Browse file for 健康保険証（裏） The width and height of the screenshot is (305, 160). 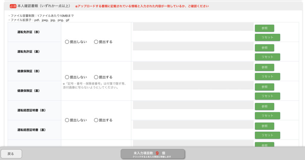click(264, 87)
